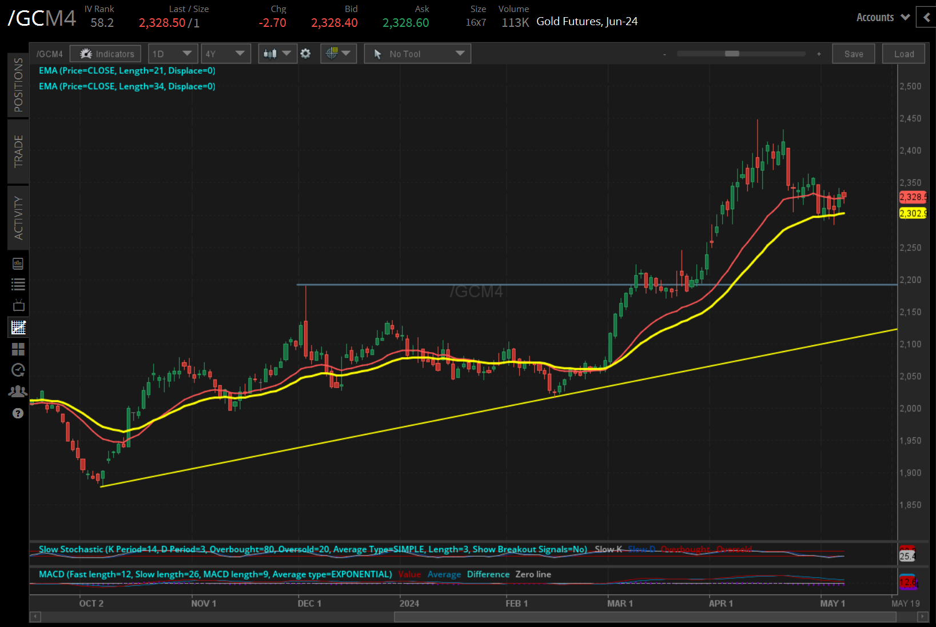Viewport: 936px width, 627px height.
Task: Open the TV media icon in sidebar
Action: tap(18, 305)
